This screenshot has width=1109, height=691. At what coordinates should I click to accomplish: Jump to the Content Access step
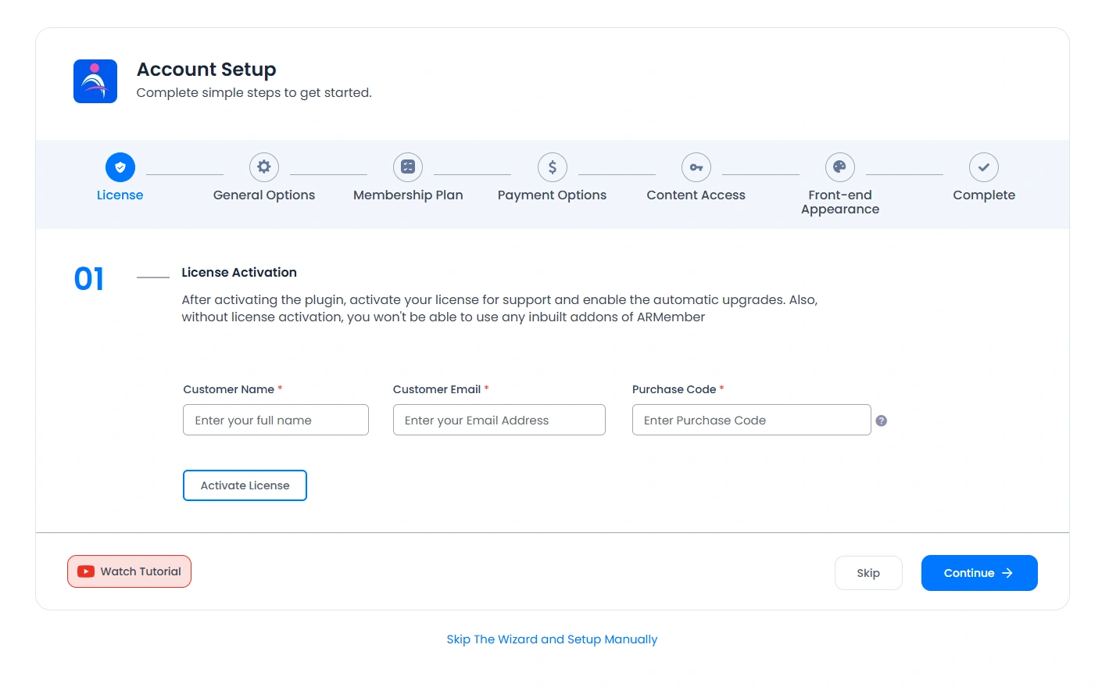tap(696, 195)
